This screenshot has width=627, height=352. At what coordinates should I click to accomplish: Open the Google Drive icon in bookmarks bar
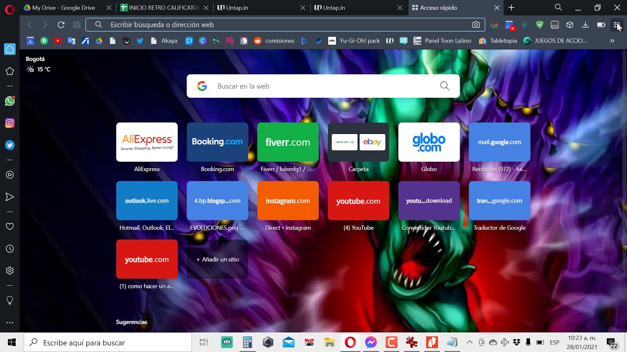(99, 41)
